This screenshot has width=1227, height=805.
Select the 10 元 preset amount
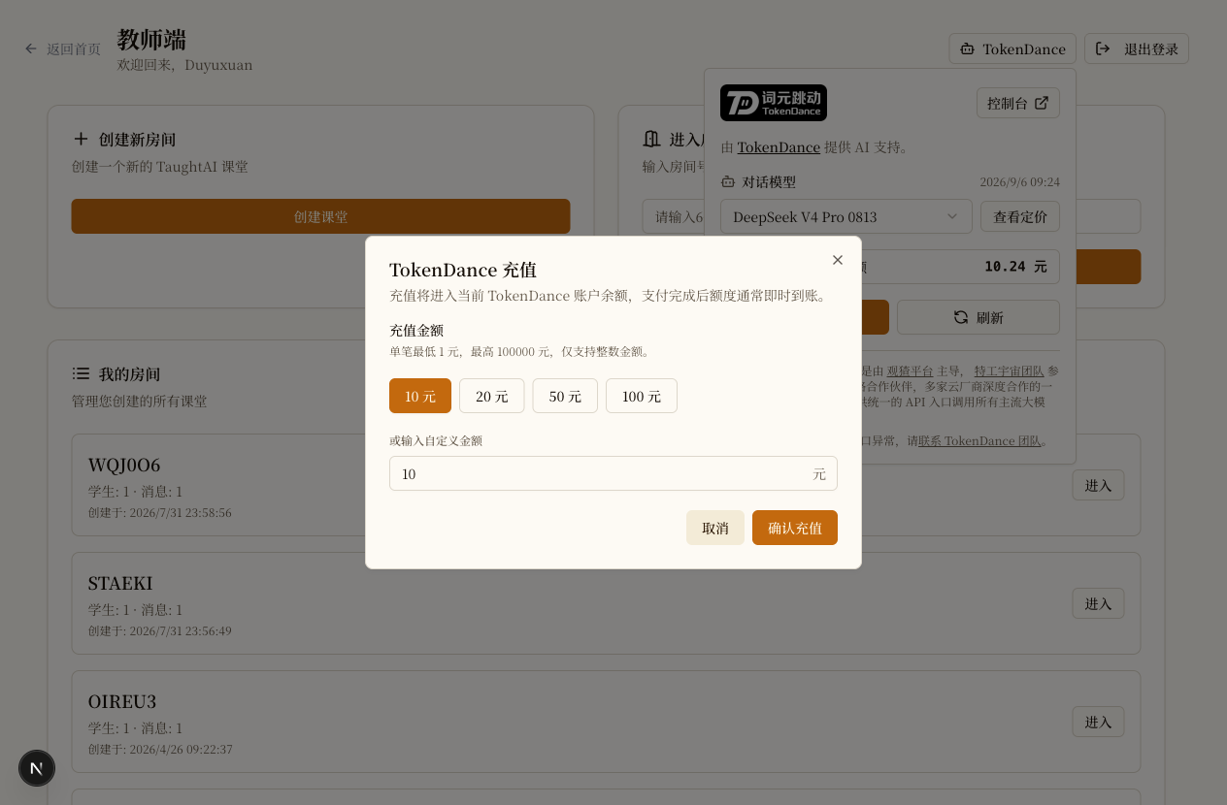(x=420, y=396)
